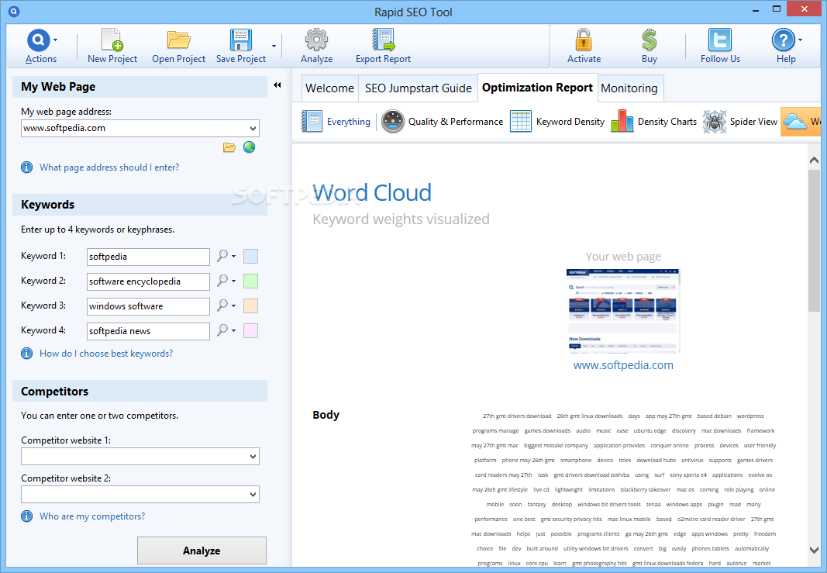
Task: Click the info icon beside page address help
Action: click(x=26, y=167)
